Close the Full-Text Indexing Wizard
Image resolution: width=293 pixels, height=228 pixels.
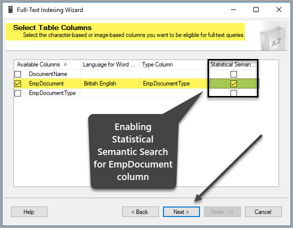tap(279, 9)
